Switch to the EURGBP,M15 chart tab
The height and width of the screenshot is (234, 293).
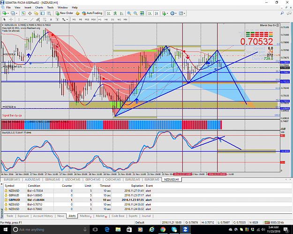point(12,180)
